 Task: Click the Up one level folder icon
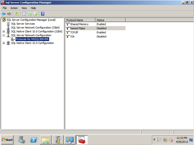click(x=16, y=14)
